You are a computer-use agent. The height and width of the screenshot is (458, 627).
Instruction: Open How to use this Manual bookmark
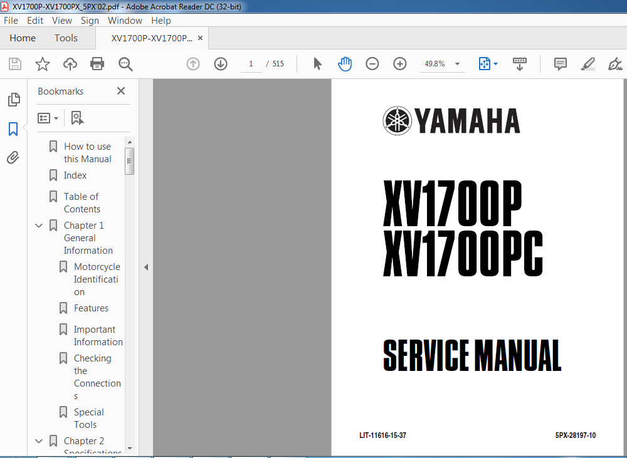(x=88, y=153)
